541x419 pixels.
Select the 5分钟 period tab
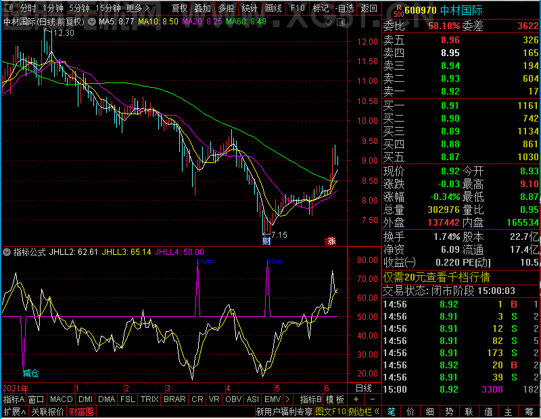click(79, 8)
